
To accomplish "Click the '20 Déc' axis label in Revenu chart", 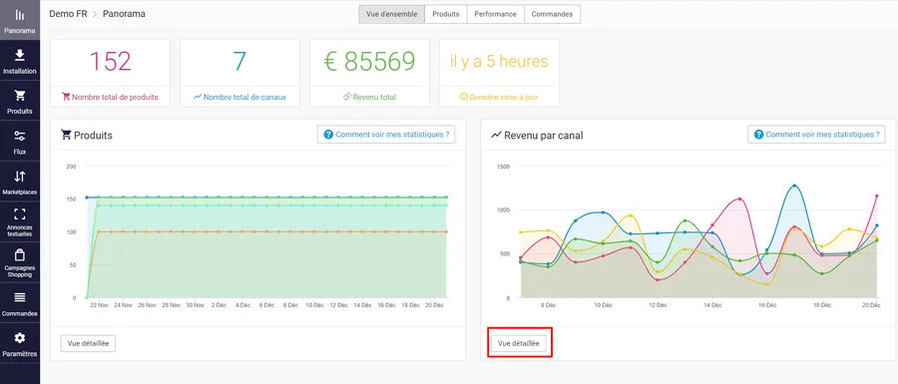I will pos(870,305).
